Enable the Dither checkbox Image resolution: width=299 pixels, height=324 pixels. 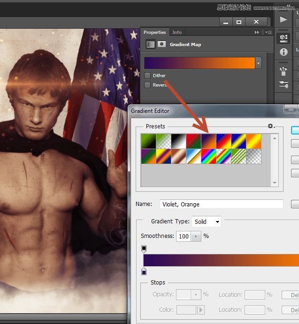[x=147, y=76]
